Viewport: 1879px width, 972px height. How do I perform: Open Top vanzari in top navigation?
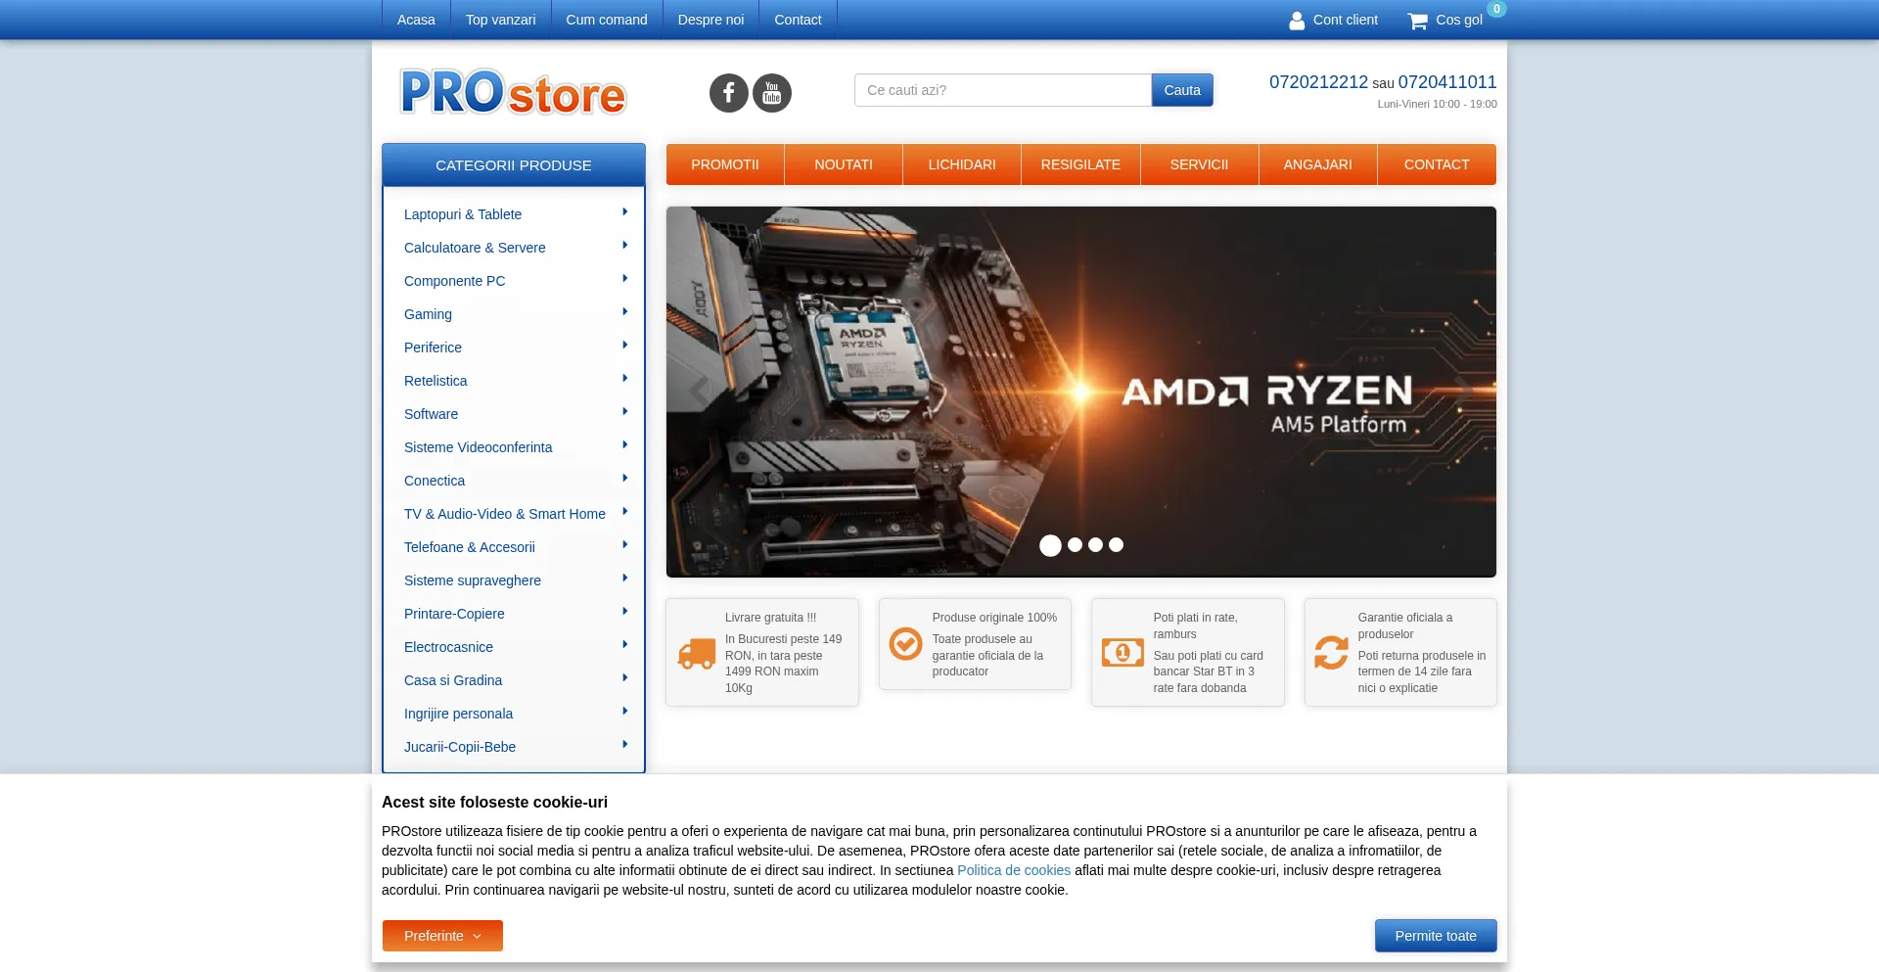500,20
